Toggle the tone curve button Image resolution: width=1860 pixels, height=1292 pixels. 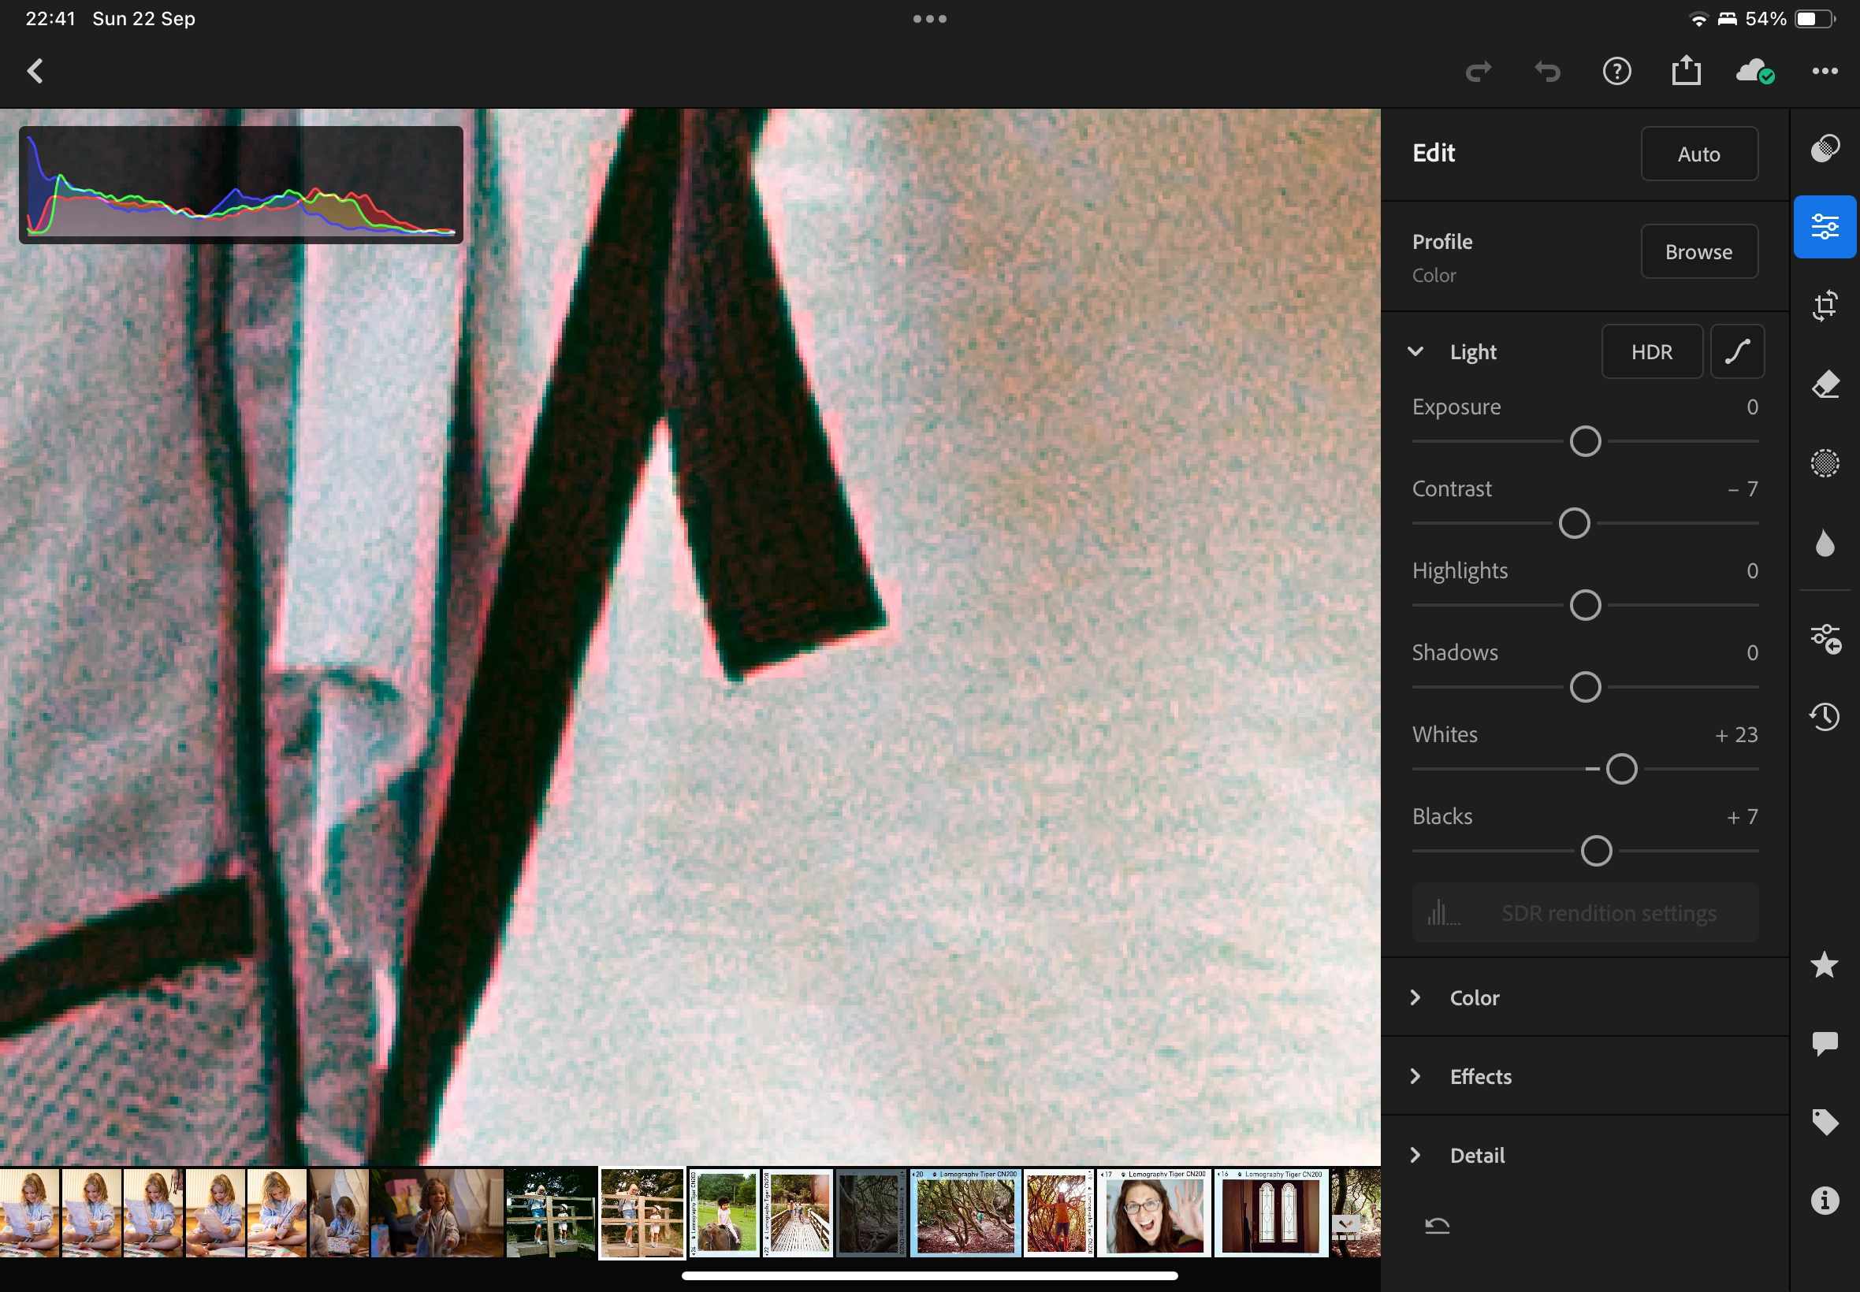point(1737,352)
